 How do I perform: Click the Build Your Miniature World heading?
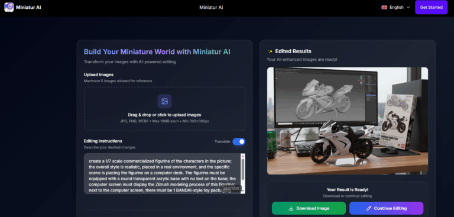[157, 52]
